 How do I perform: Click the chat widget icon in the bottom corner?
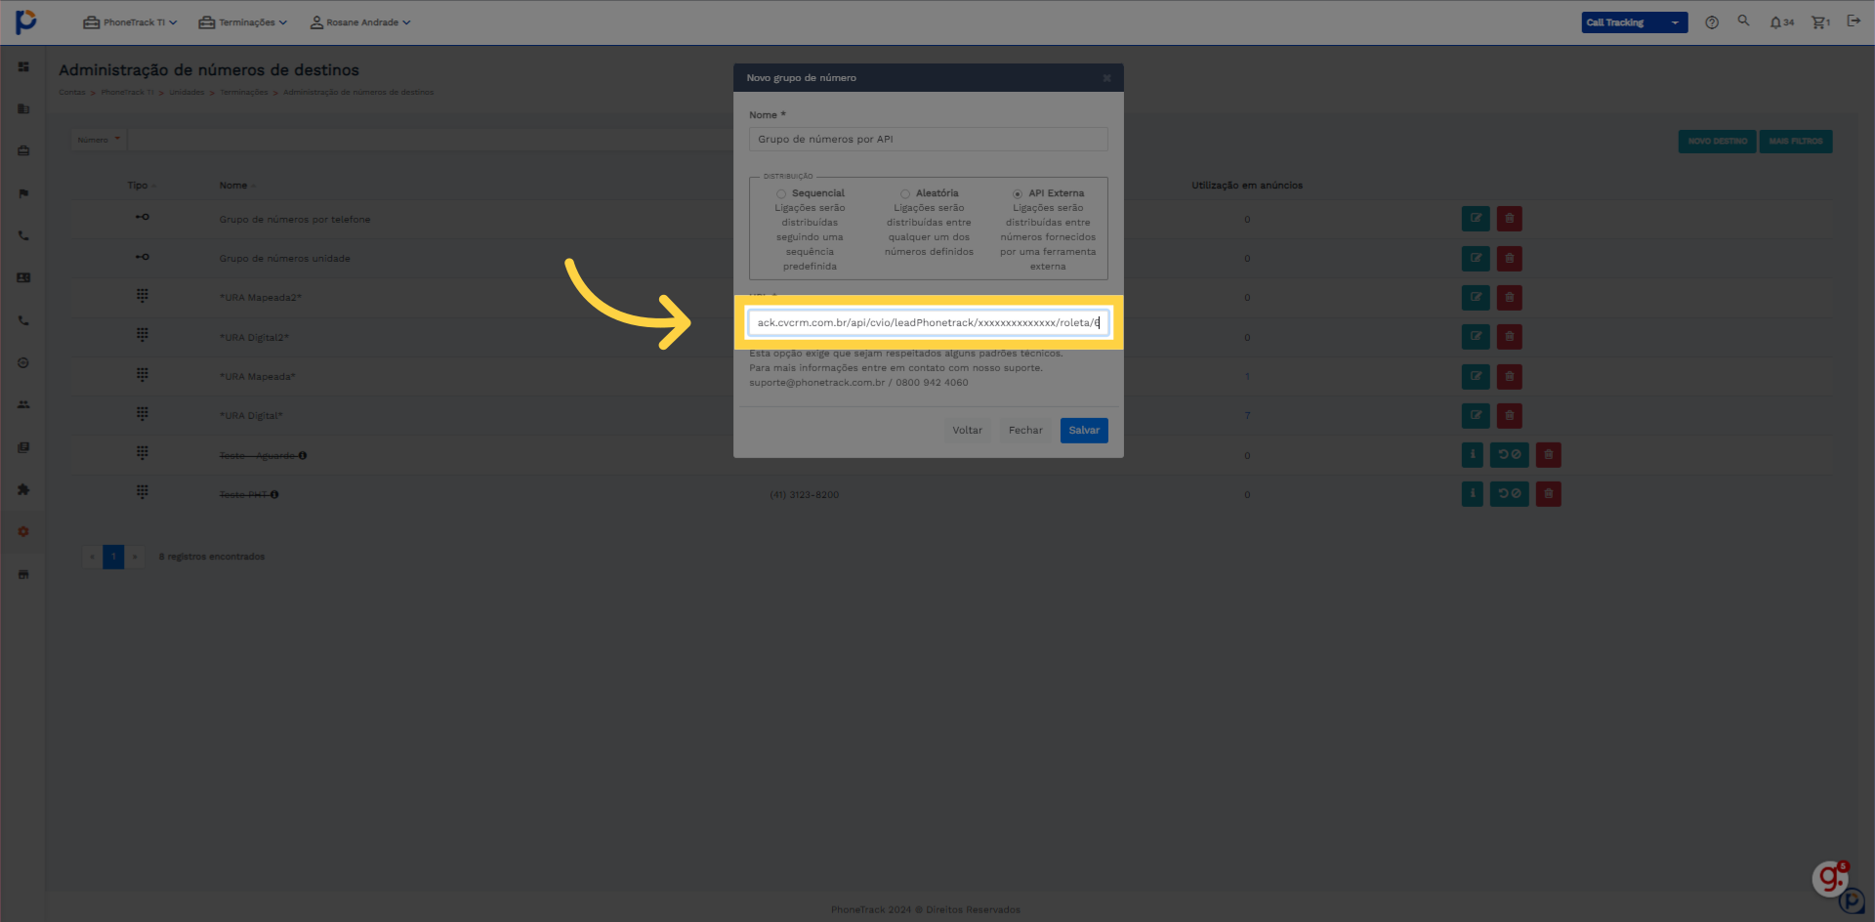click(x=1830, y=878)
